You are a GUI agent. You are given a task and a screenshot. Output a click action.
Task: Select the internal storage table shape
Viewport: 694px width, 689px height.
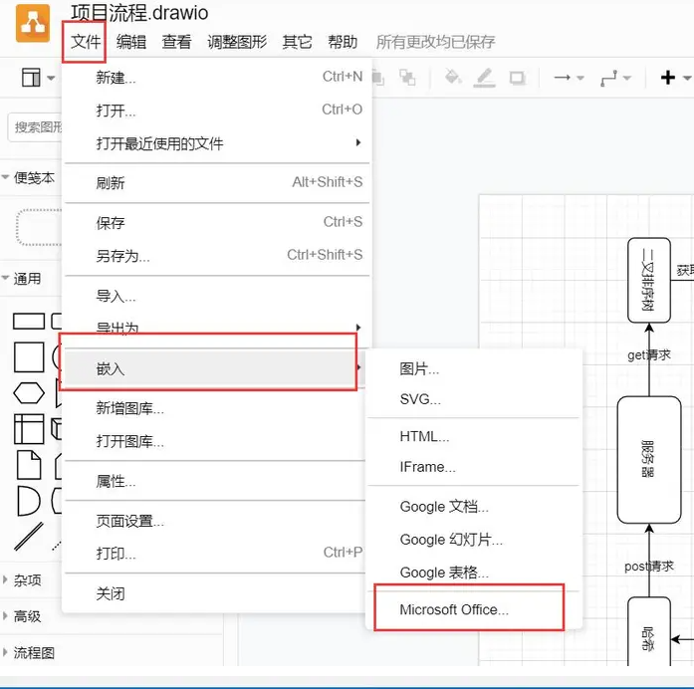[x=29, y=429]
